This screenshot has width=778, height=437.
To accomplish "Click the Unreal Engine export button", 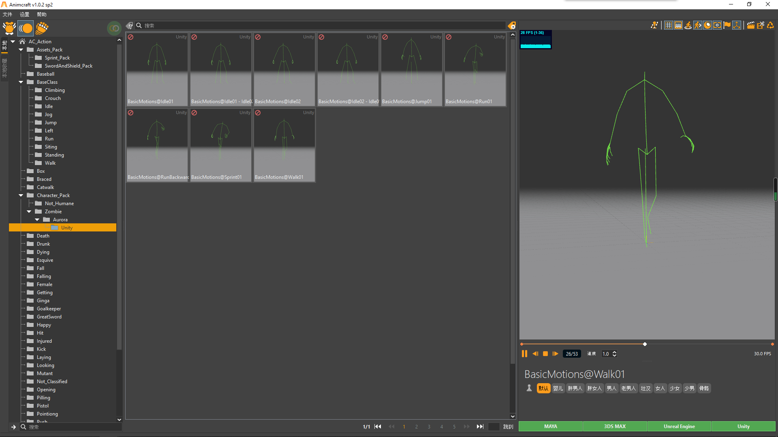I will 679,426.
